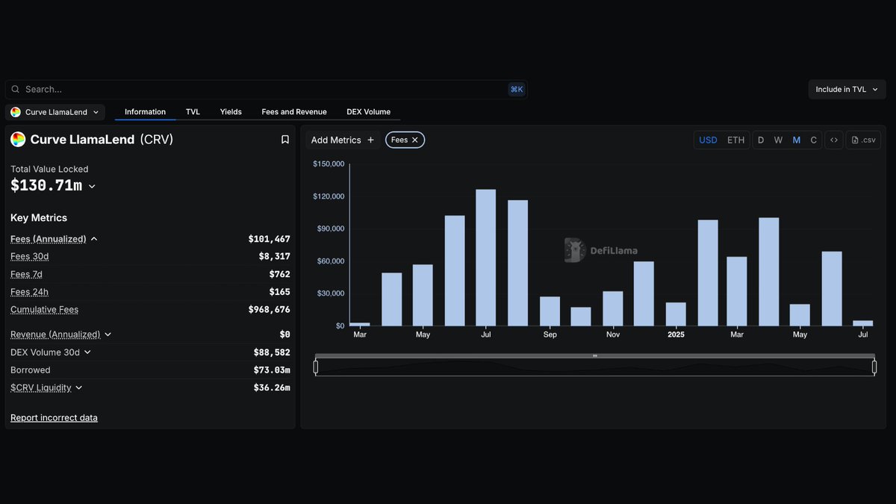The image size is (896, 504).
Task: Open the Fees and Revenue tab
Action: click(x=294, y=112)
